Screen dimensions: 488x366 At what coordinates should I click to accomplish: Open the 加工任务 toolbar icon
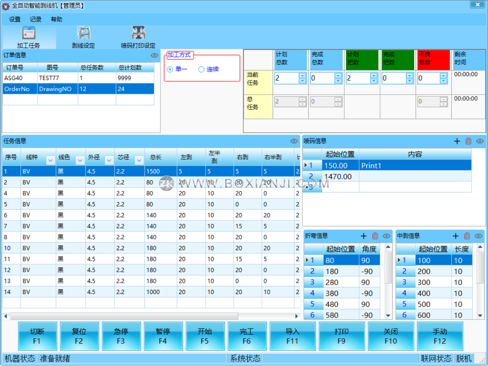click(29, 37)
